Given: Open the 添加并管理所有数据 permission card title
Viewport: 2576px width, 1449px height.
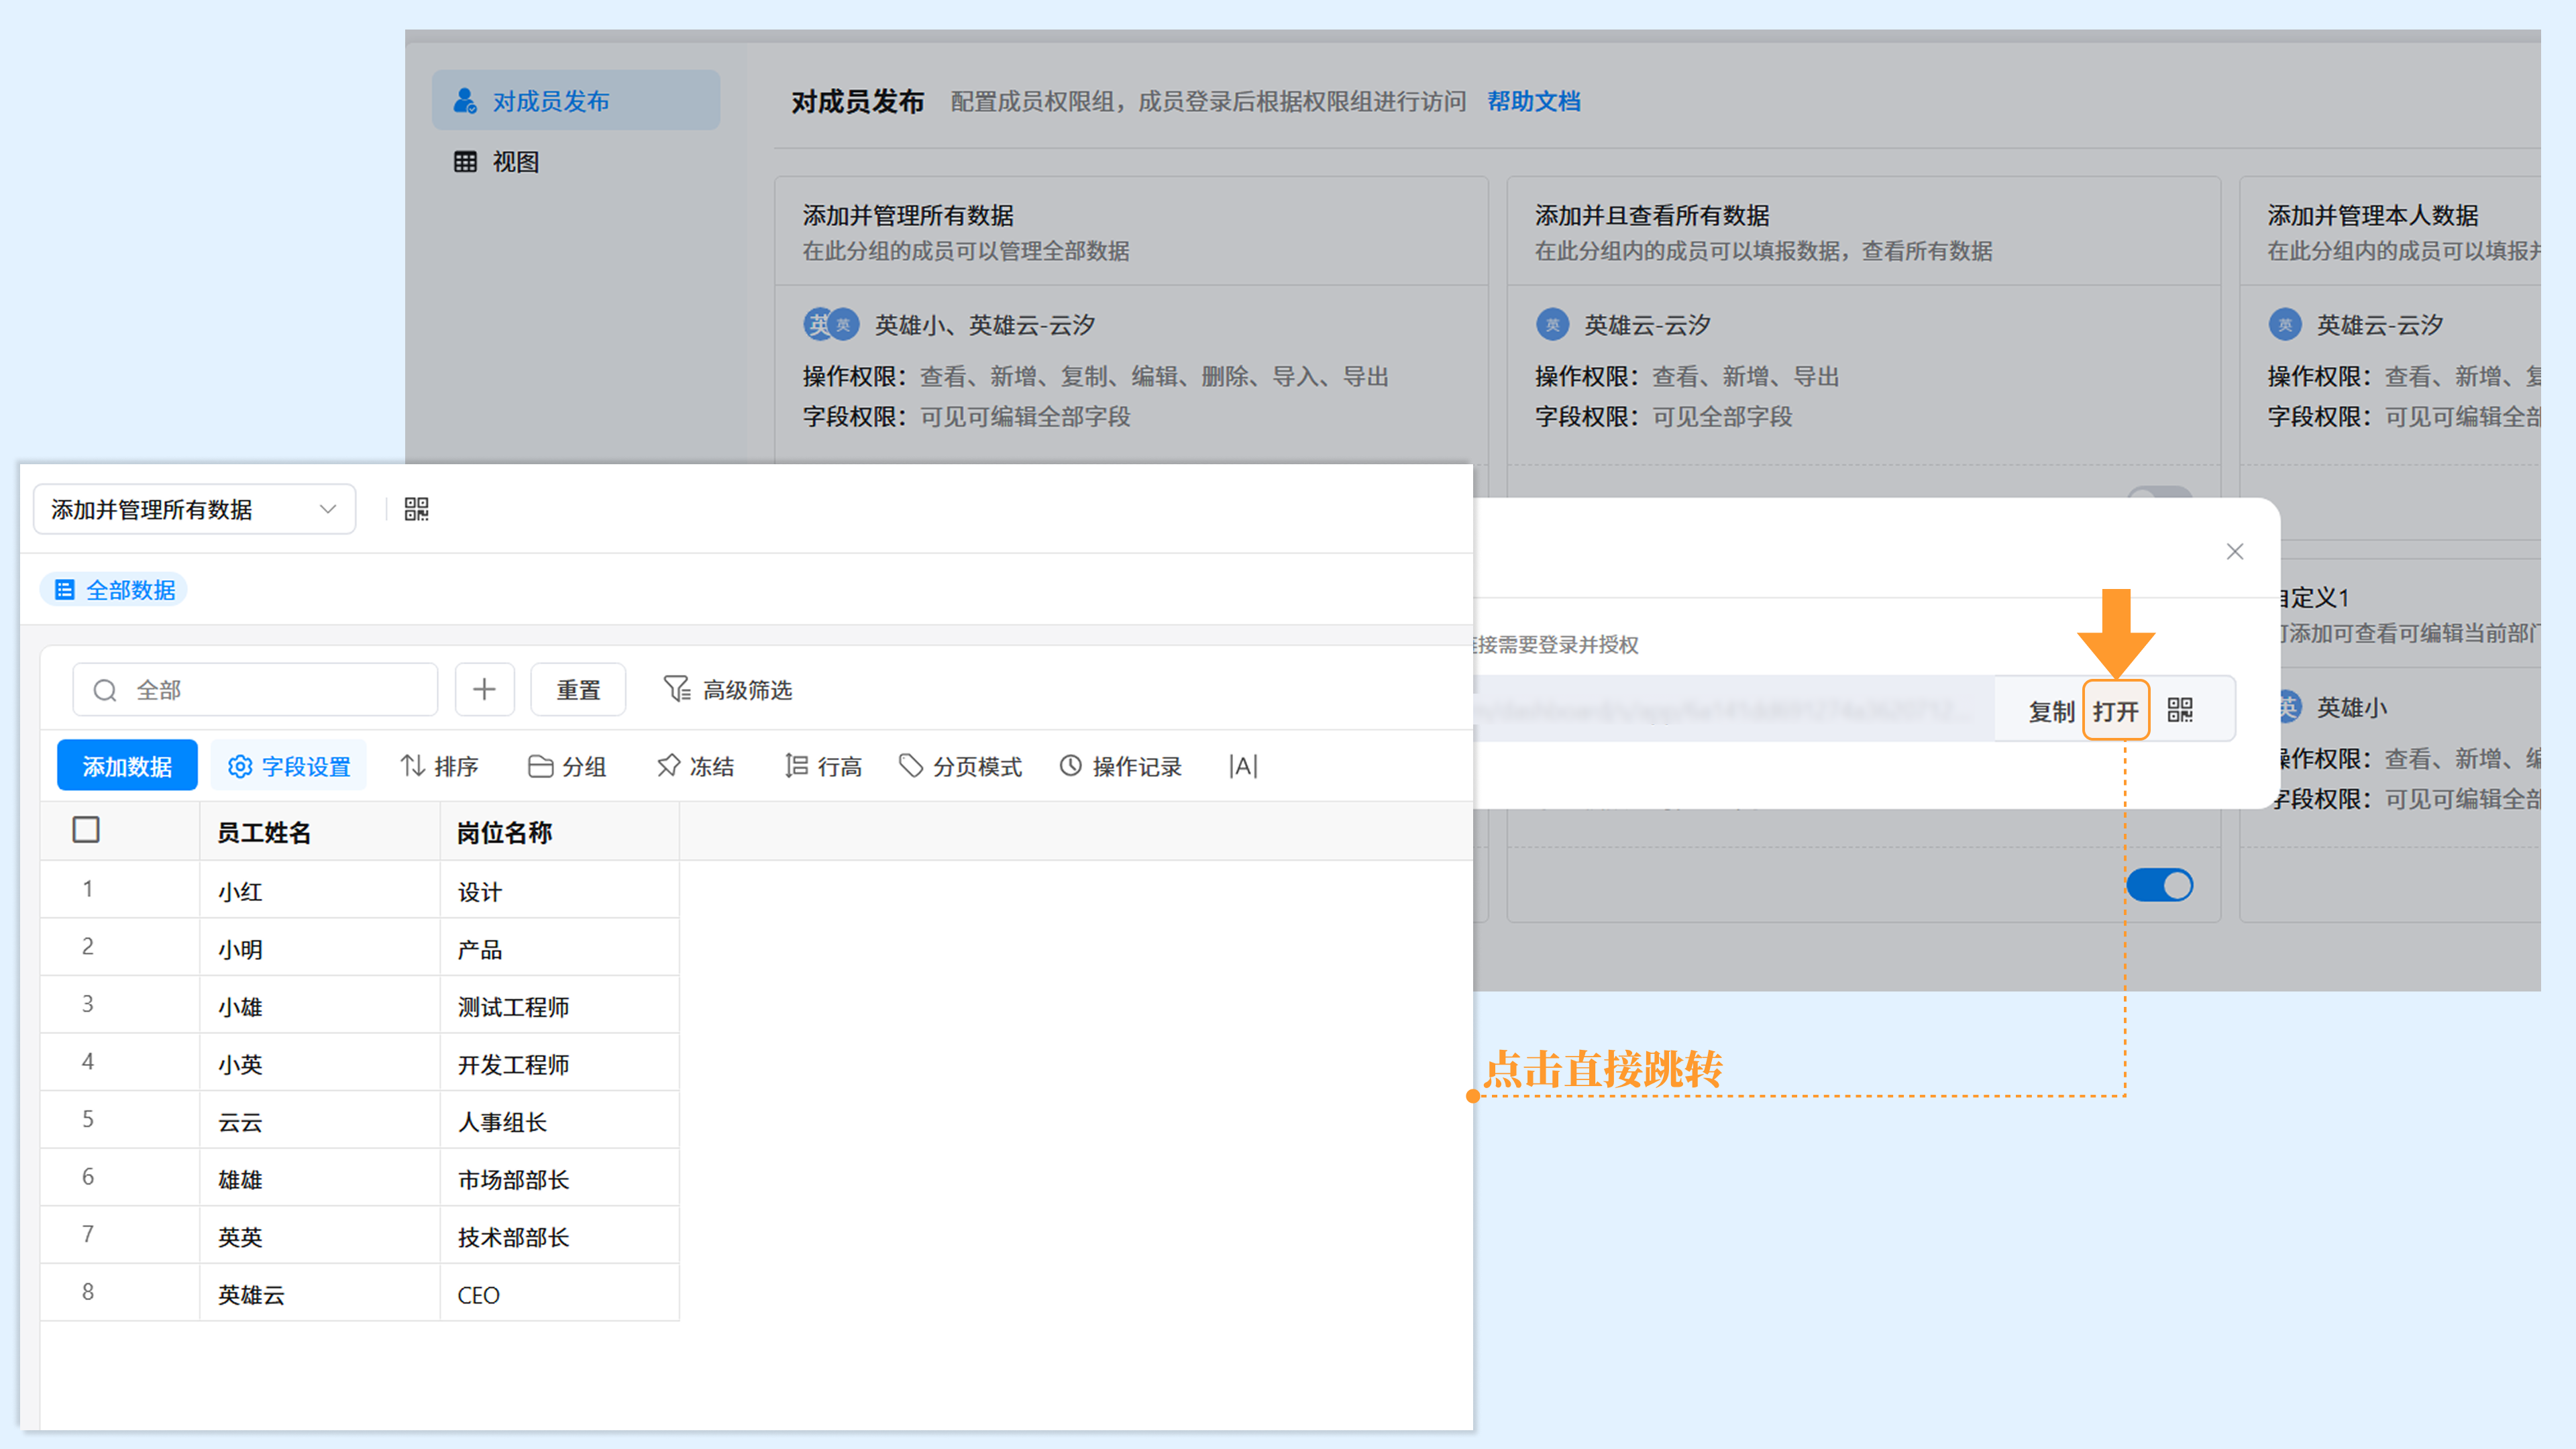Looking at the screenshot, I should coord(908,215).
